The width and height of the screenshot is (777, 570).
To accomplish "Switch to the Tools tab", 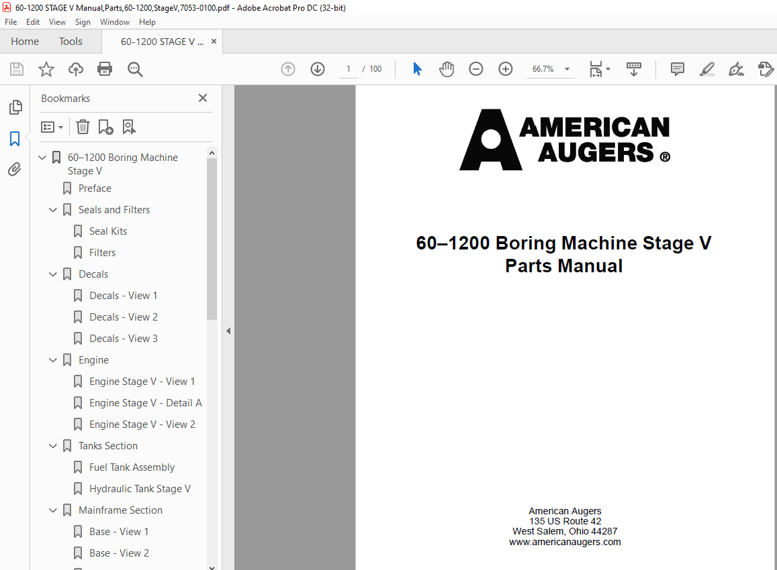I will coord(71,42).
